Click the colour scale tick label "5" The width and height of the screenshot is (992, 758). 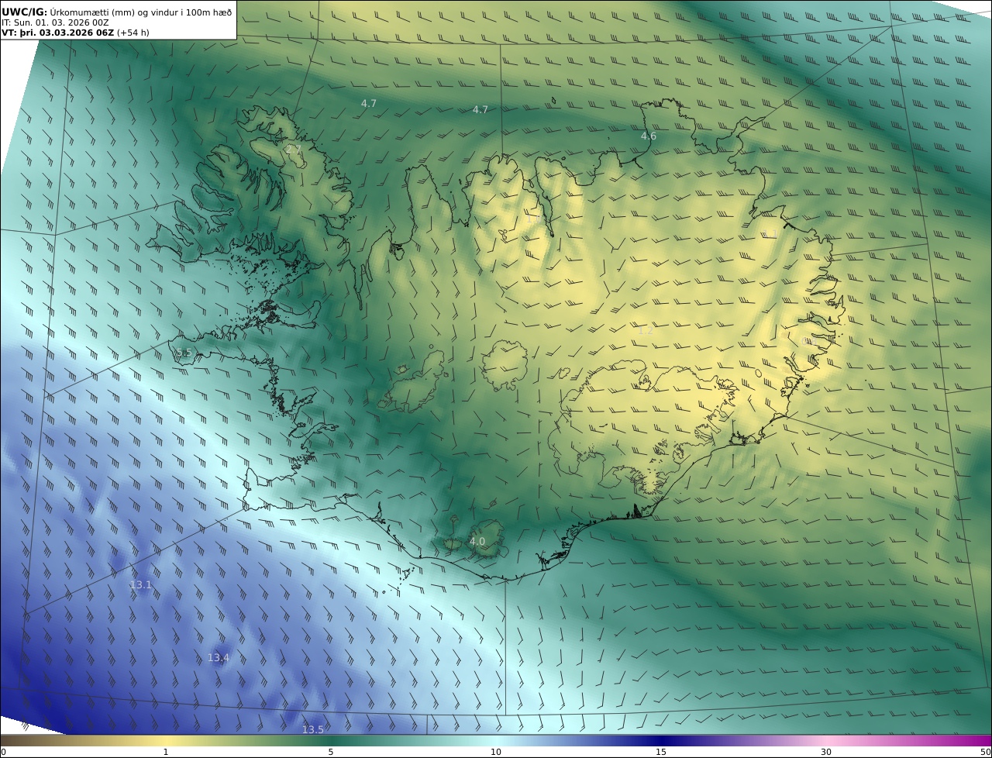click(331, 752)
